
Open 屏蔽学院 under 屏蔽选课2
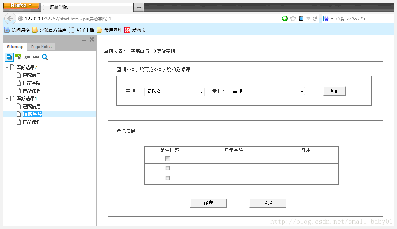coord(32,83)
